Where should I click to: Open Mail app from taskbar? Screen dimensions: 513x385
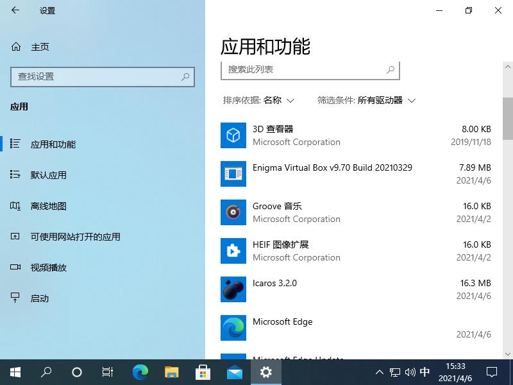pos(235,372)
